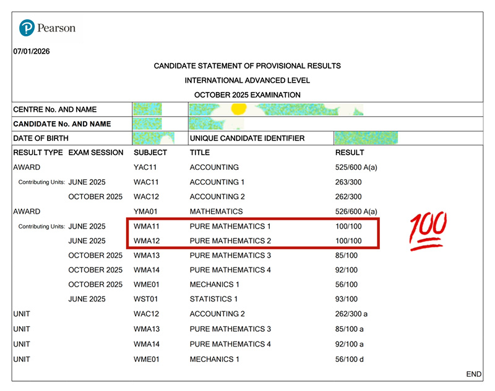Click the Date of Birth label
Screen dimensions: 495x391
(41, 138)
